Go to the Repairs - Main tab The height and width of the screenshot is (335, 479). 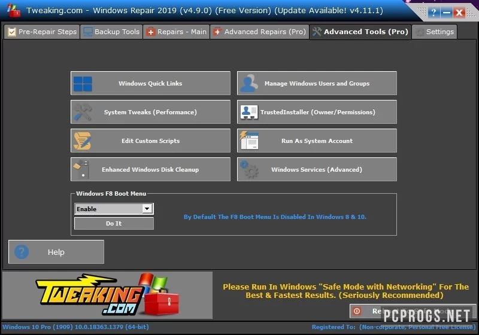pos(176,32)
